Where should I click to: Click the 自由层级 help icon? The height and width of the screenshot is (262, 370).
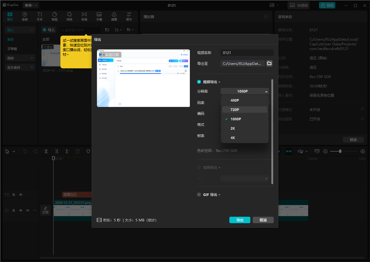pos(362,119)
